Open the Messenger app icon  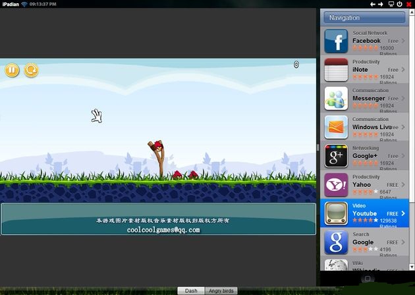pos(336,99)
